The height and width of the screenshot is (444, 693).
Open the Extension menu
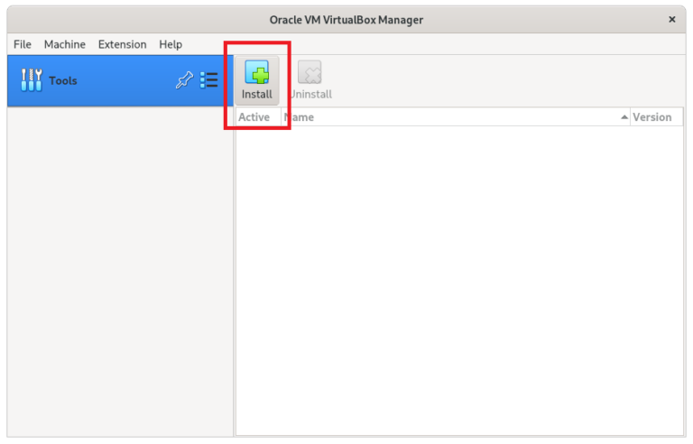pyautogui.click(x=122, y=44)
